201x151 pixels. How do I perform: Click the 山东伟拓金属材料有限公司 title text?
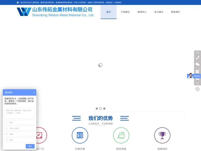pos(62,10)
